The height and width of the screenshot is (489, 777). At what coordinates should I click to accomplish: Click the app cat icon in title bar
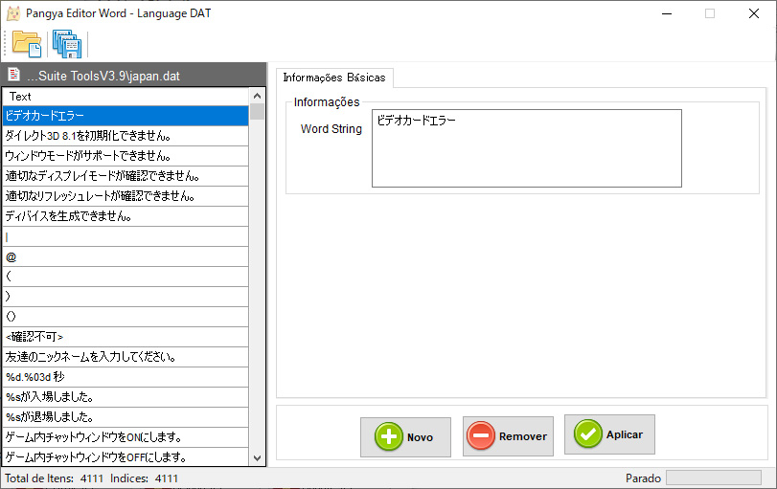[13, 13]
